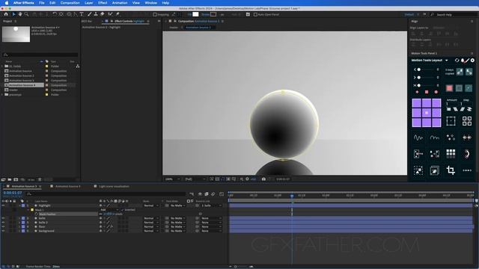Open the After Effects app menu
Viewport: 479px width, 269px height.
pyautogui.click(x=24, y=3)
